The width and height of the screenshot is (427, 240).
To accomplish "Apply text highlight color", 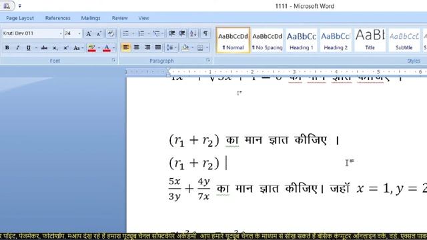I will [x=92, y=48].
